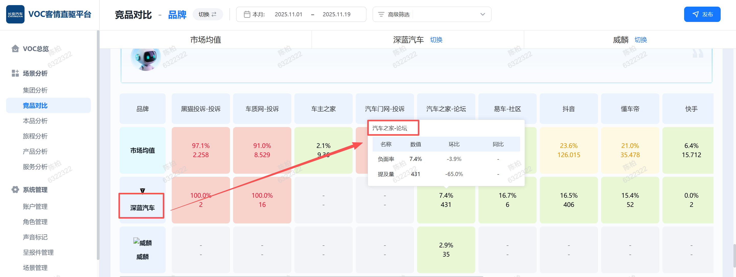Click the 系统管理 gear icon
Screen dimensions: 736x277
point(15,190)
